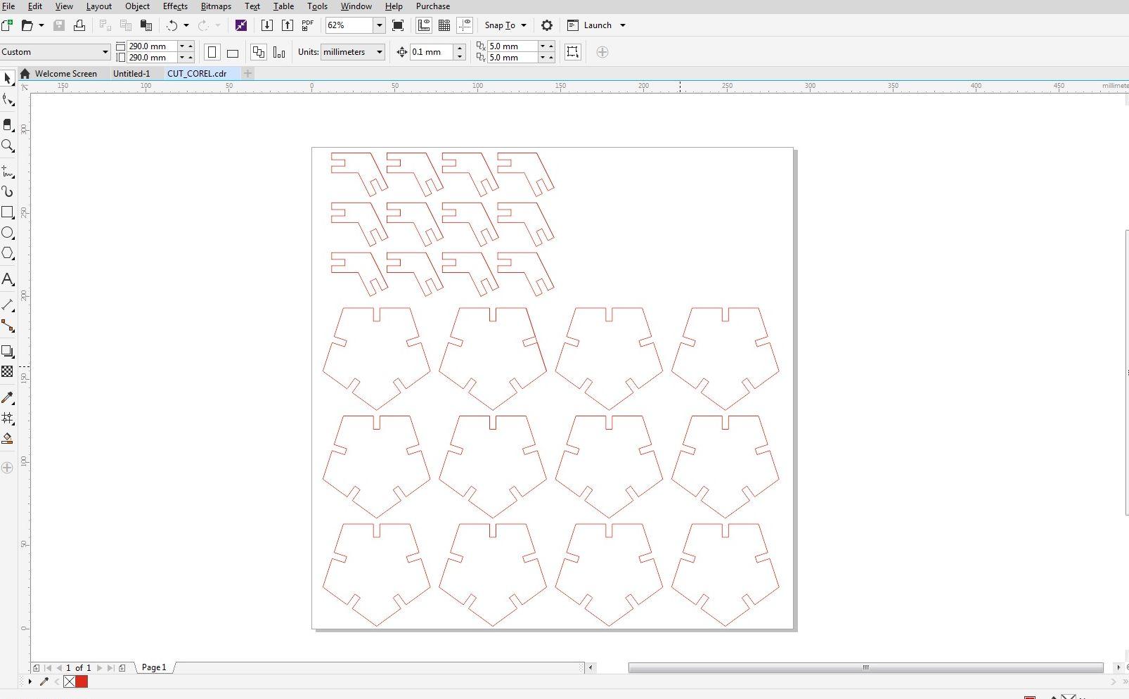Select the Ellipse tool
Screen dimensions: 1129x699
[x=8, y=233]
